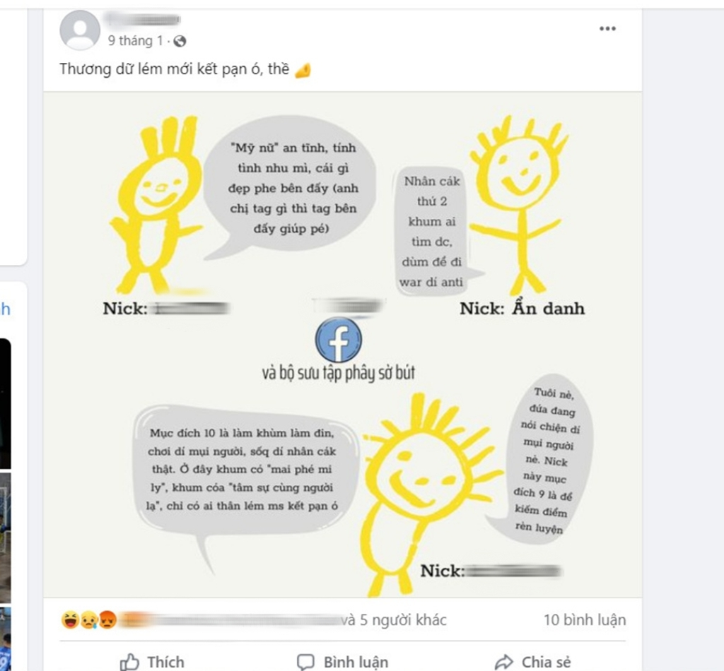Click the 9 tháng 1 post timestamp

pos(135,41)
